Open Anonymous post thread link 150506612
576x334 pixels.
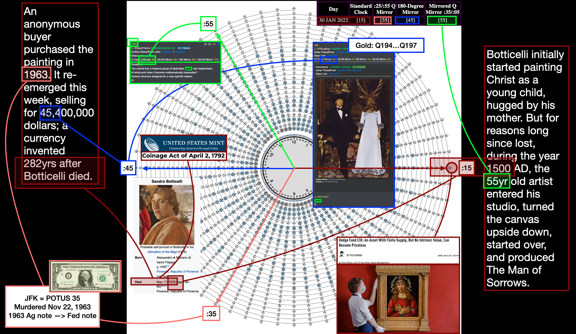tap(342, 70)
